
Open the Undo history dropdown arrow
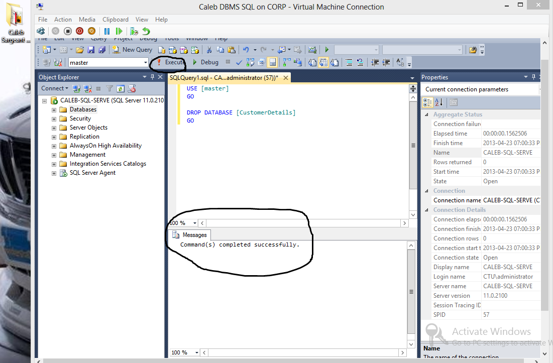(x=255, y=50)
